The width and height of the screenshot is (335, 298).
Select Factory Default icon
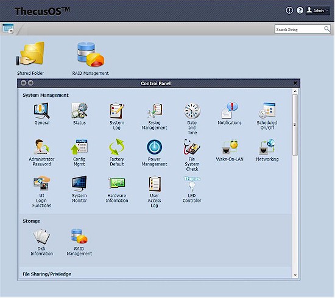coord(117,153)
